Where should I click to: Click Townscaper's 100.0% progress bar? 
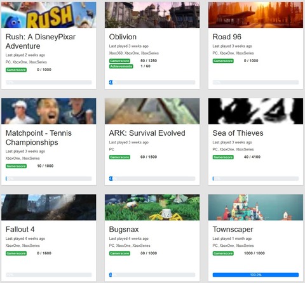coord(255,275)
